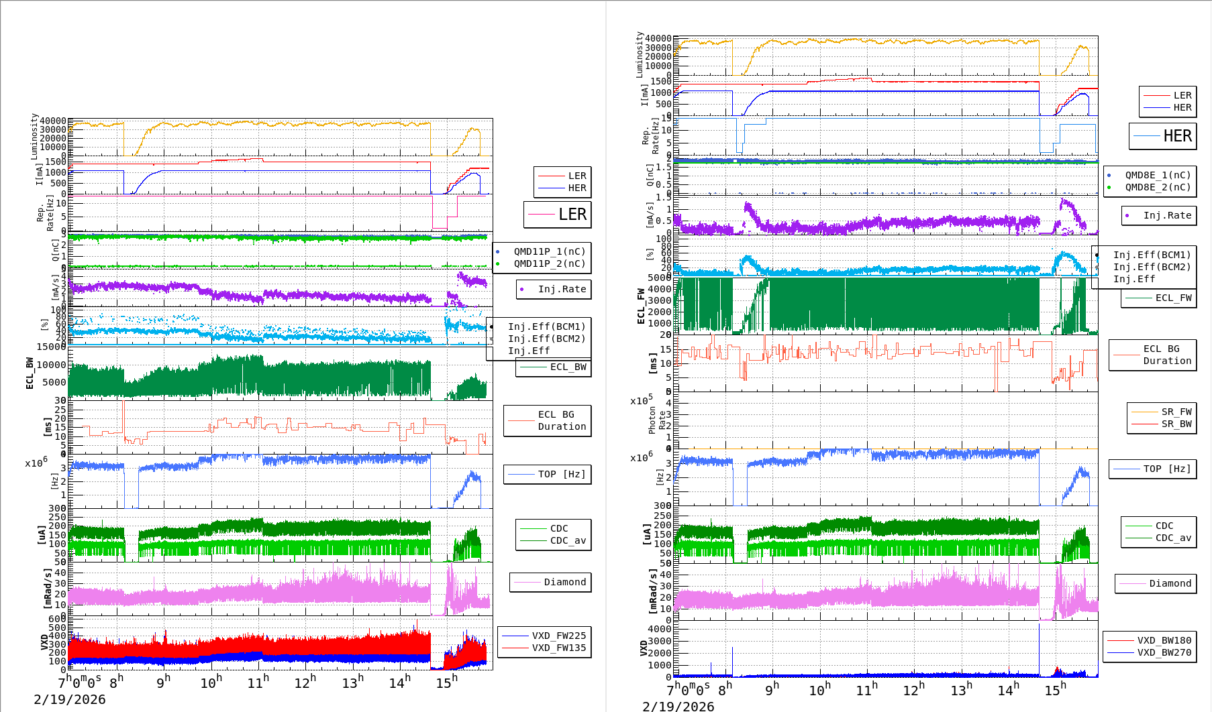The width and height of the screenshot is (1212, 712).
Task: Click the 9h tick label under the VXD_BW180 plot
Action: click(772, 689)
